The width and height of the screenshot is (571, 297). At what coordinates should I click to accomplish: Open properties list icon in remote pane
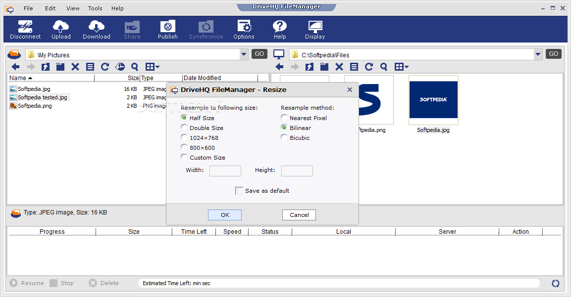pos(90,67)
